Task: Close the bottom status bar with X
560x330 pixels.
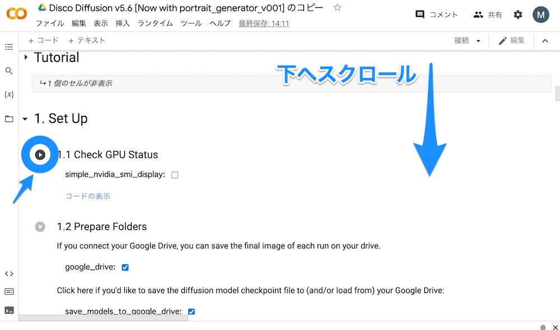Action: point(556,327)
